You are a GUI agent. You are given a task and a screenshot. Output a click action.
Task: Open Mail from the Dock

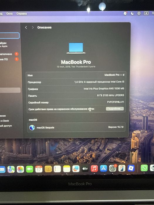2,170
